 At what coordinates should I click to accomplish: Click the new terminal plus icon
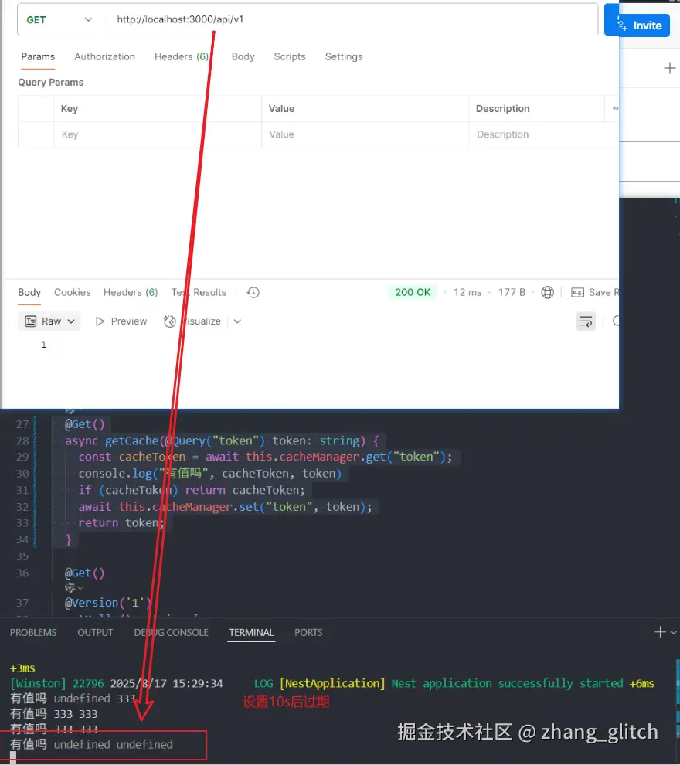click(660, 632)
